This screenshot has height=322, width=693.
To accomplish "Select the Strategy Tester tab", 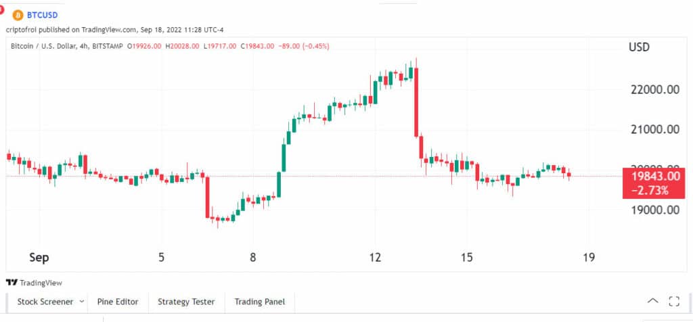I will 186,302.
